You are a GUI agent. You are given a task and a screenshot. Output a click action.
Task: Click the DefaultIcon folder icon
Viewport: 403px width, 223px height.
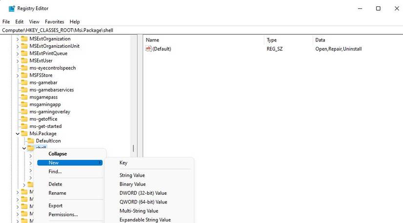pyautogui.click(x=31, y=141)
